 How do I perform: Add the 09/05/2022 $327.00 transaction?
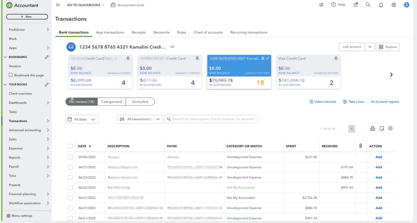(x=379, y=157)
